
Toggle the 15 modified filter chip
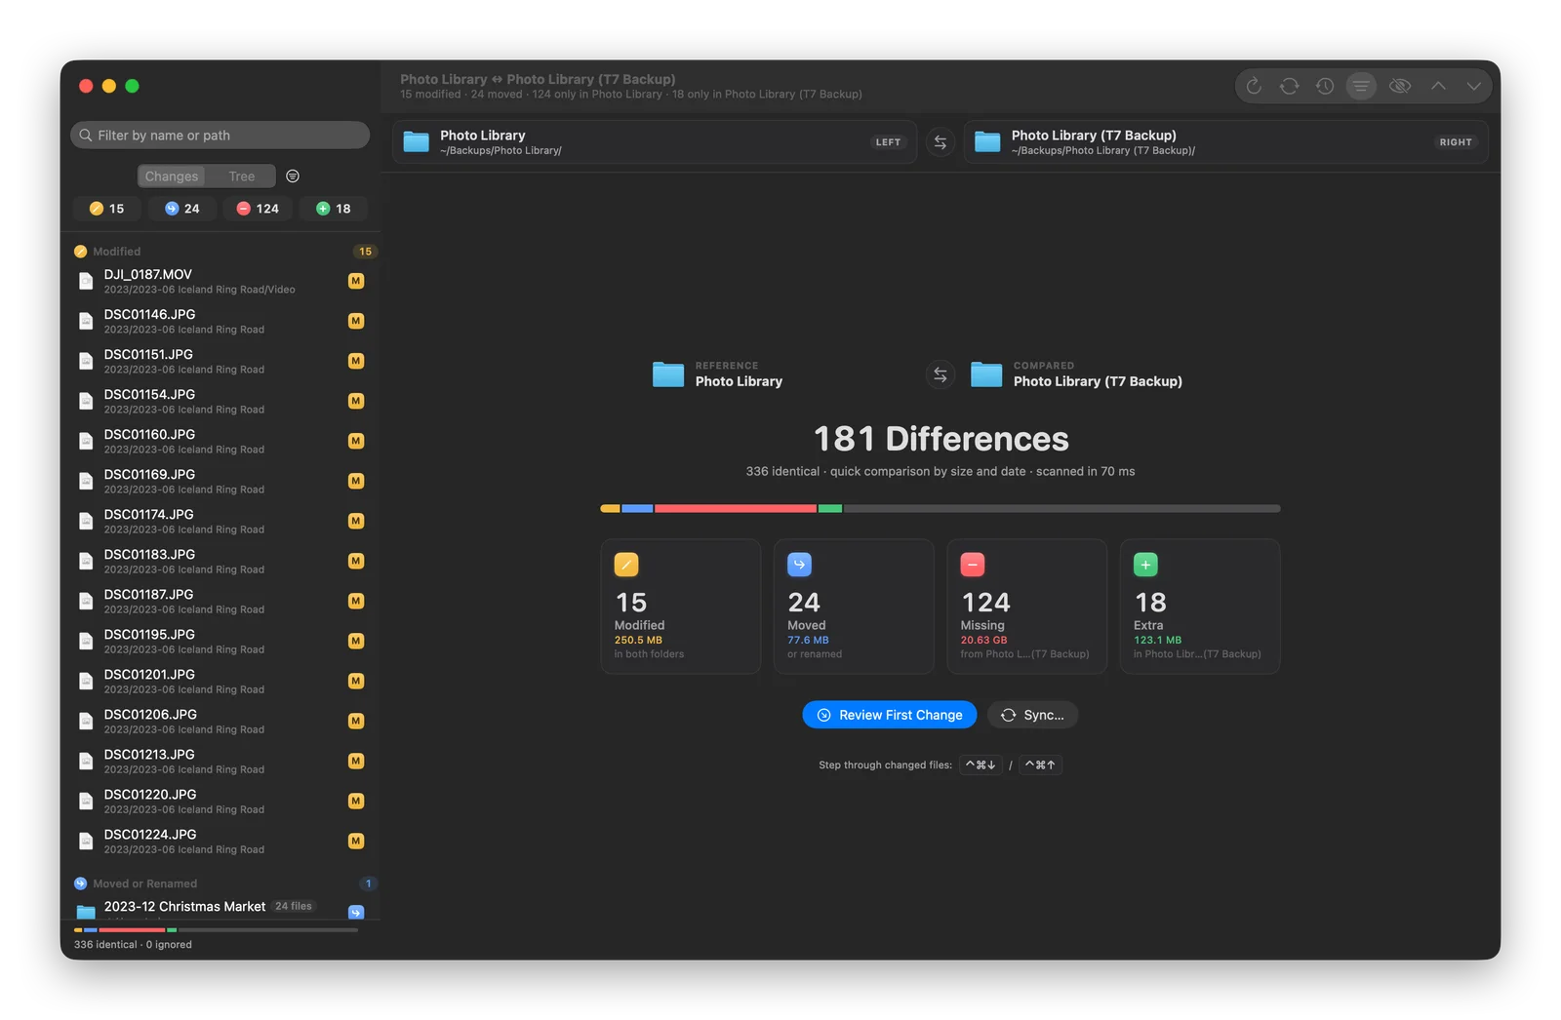(107, 209)
